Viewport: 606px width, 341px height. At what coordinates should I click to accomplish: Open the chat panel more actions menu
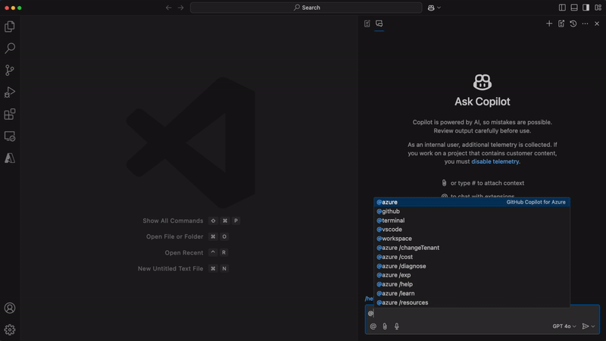pyautogui.click(x=585, y=23)
